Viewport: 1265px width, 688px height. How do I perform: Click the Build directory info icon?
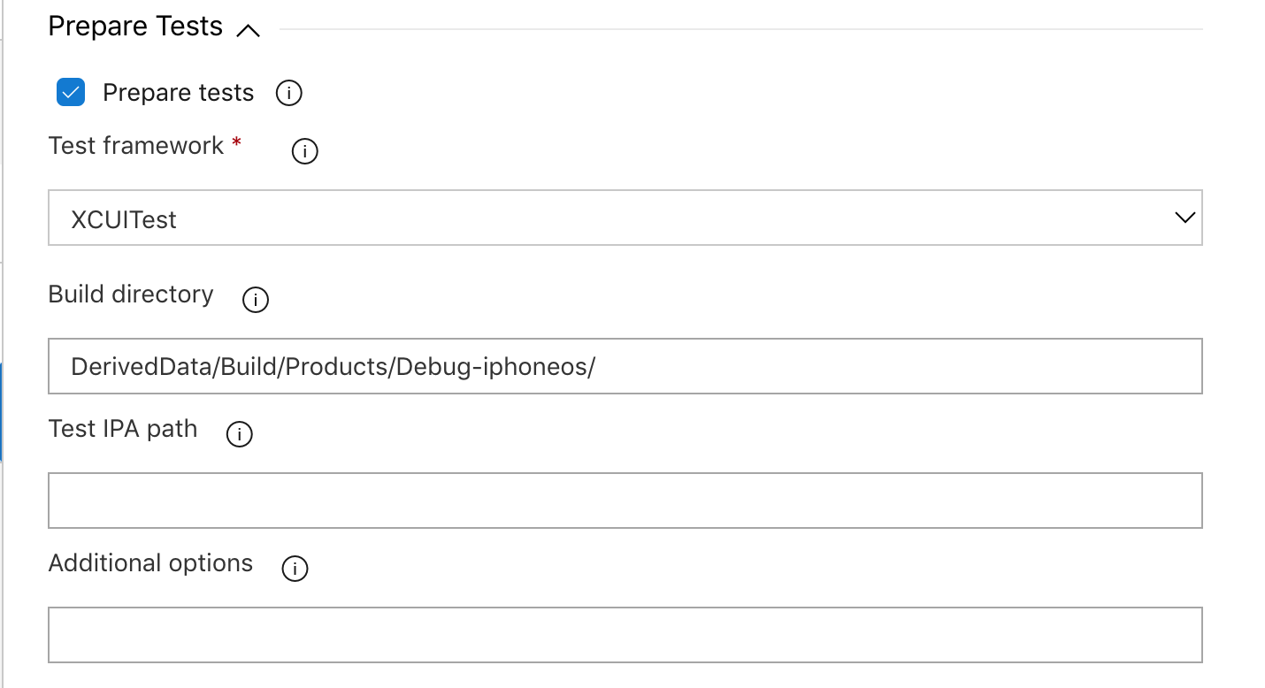pyautogui.click(x=255, y=300)
